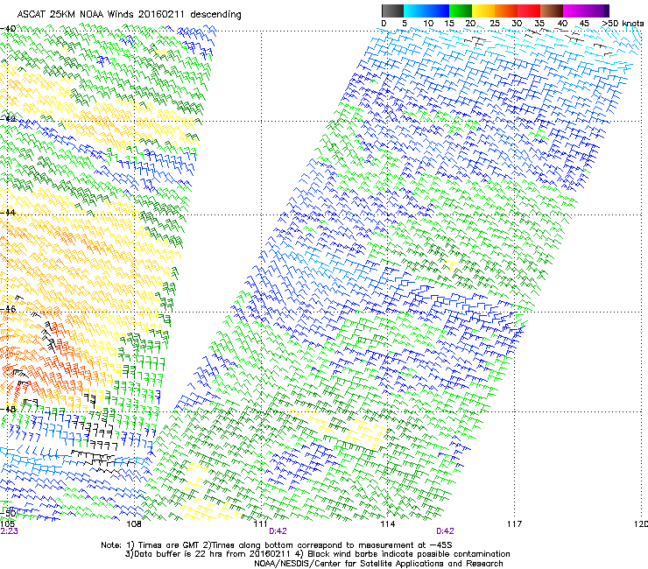648x569 pixels.
Task: Click the legend value "10"
Action: point(428,24)
